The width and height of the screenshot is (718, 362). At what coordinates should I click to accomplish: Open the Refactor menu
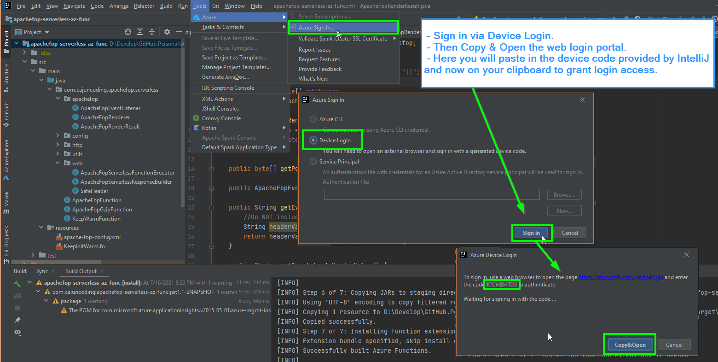point(144,6)
